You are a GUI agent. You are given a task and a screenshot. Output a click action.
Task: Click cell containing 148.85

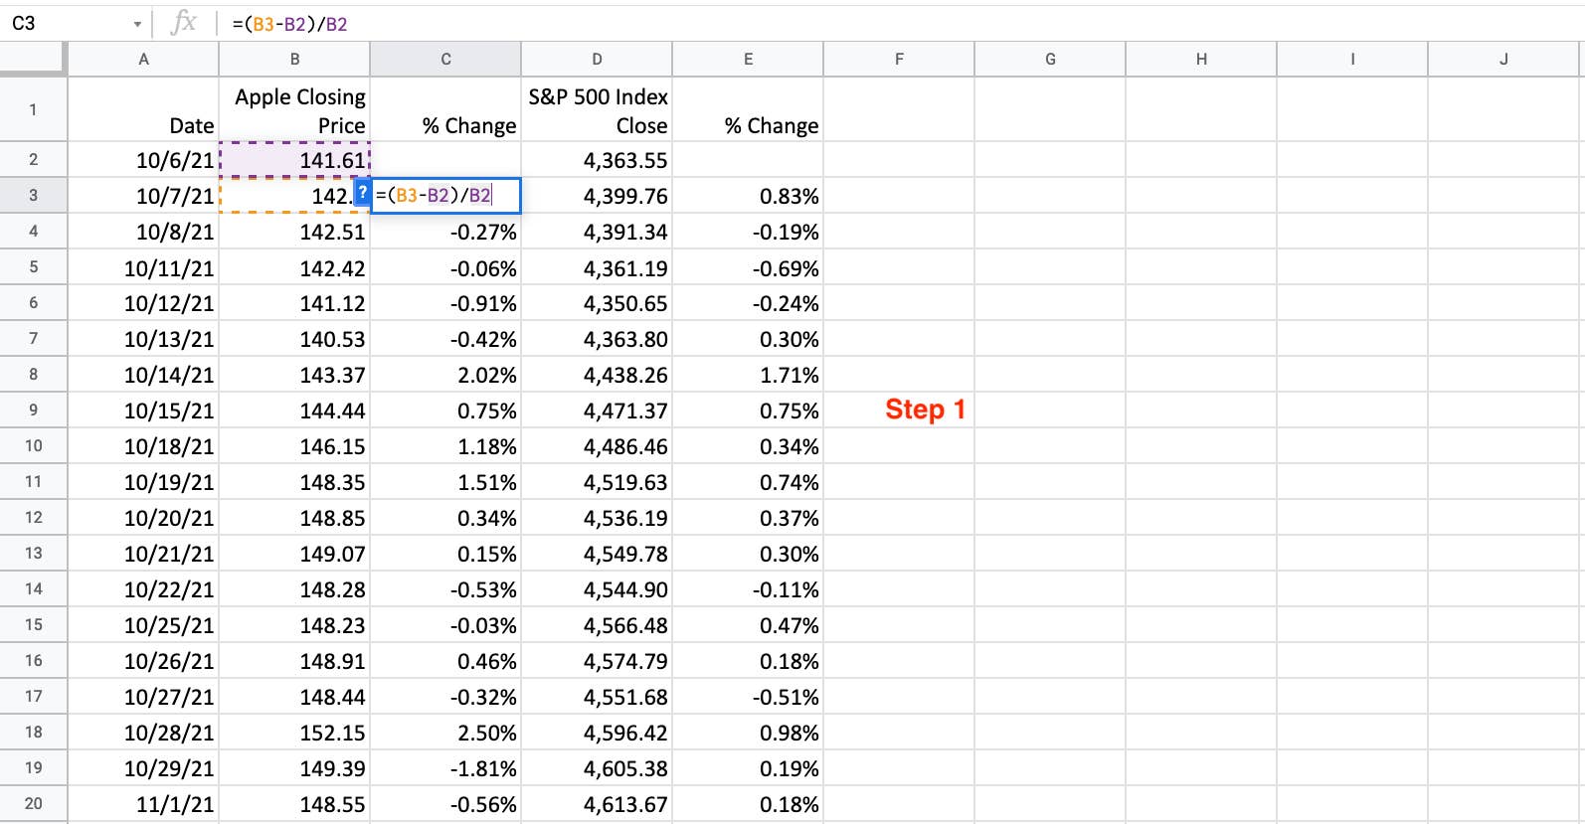point(294,518)
